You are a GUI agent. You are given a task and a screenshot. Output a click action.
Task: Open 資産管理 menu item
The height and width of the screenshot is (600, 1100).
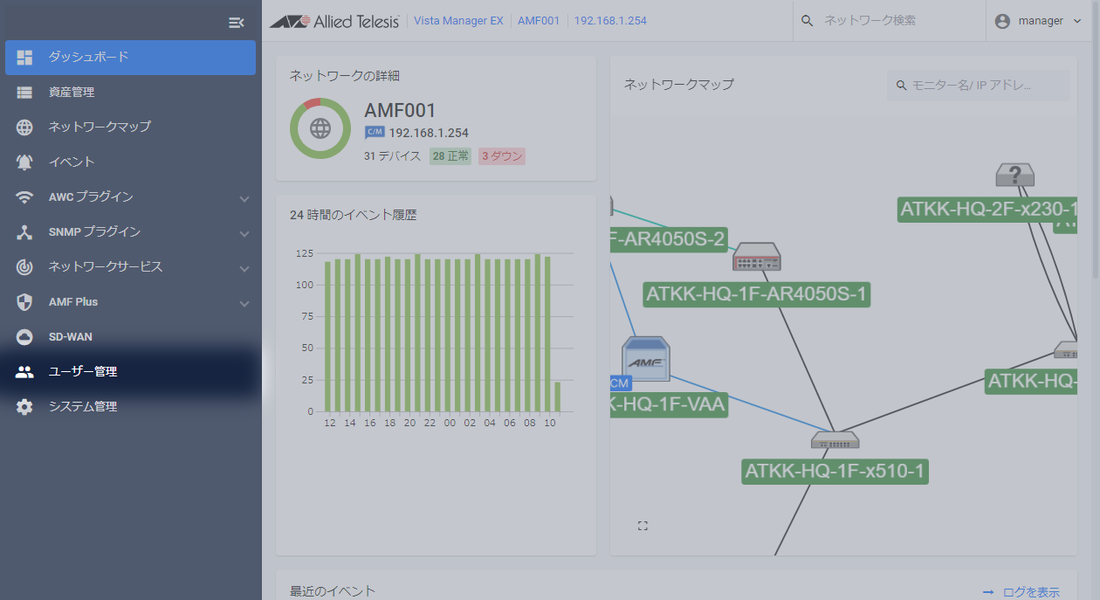pos(130,92)
